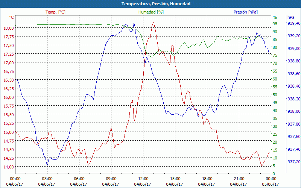Viewport: 301px width, 188px height.
Task: Click the 18:00 time axis label
Action: (207, 179)
